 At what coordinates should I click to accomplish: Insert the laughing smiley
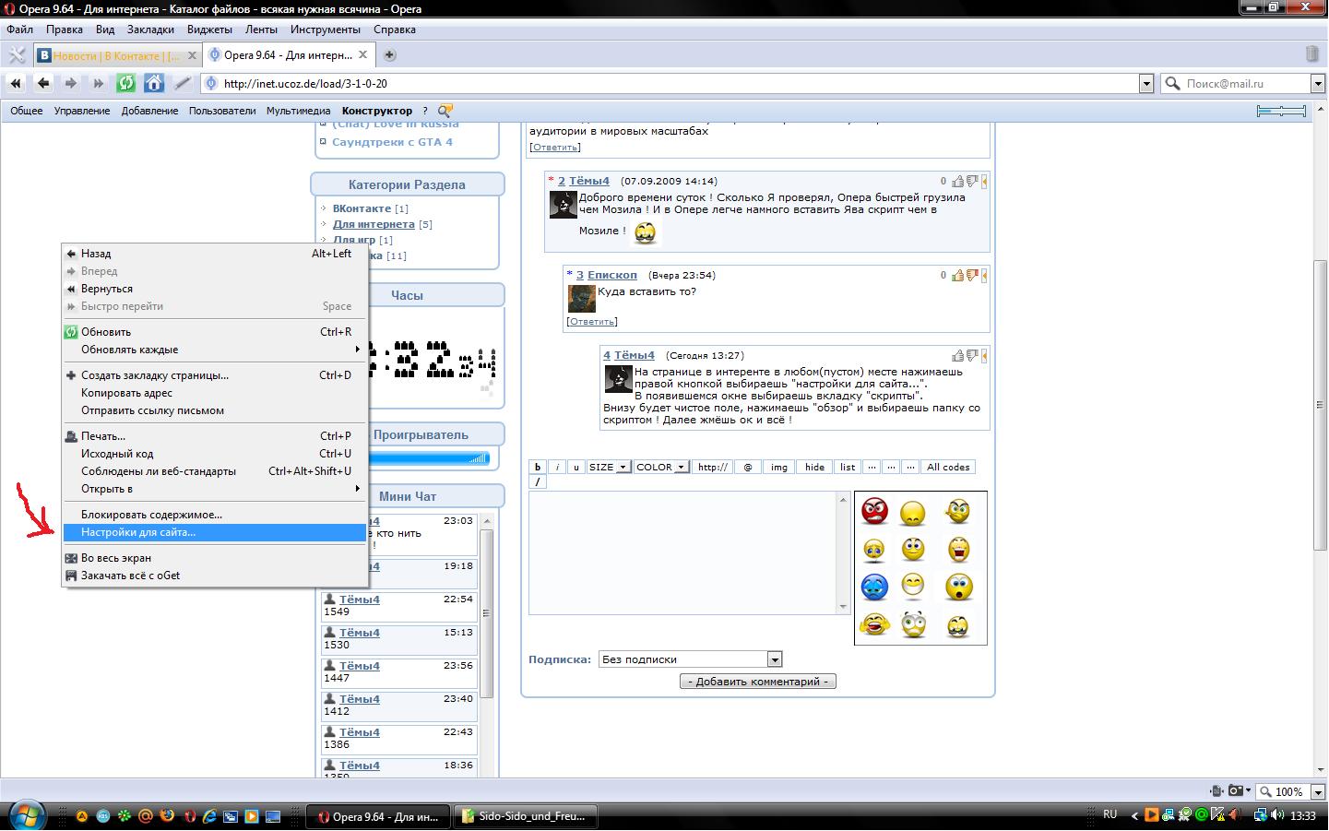pos(874,625)
